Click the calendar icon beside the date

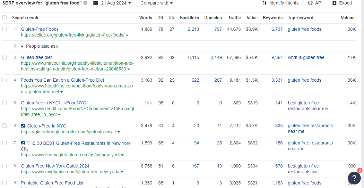[96, 3]
